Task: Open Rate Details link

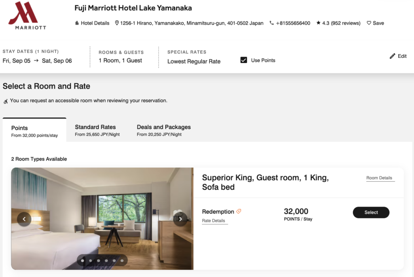Action: (x=213, y=221)
